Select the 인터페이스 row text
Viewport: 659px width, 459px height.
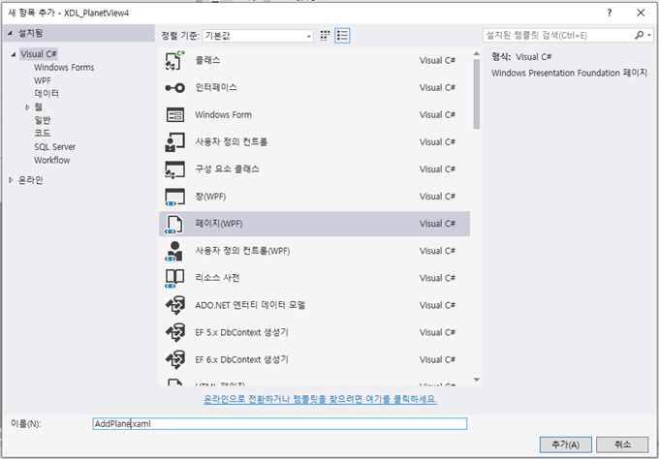click(x=216, y=88)
